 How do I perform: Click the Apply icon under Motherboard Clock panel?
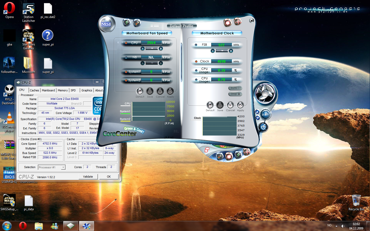[240, 105]
